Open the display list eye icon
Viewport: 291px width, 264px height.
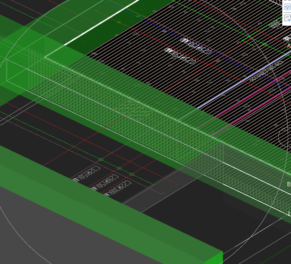coord(287,18)
